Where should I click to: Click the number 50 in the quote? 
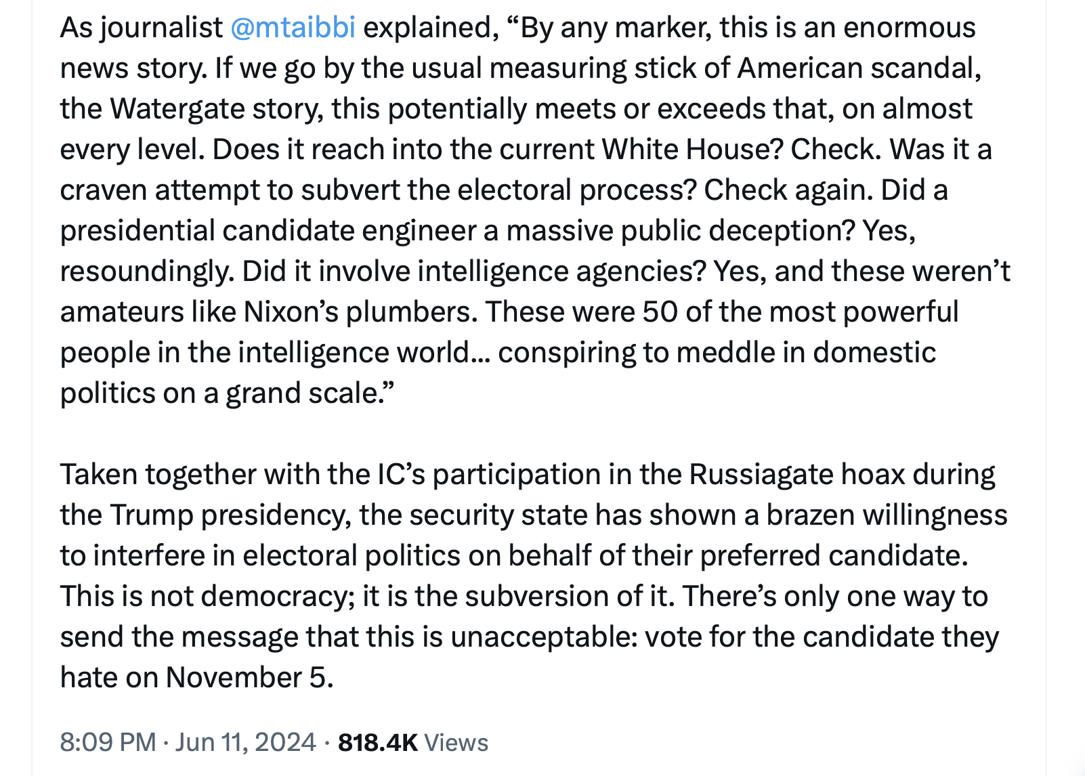click(x=660, y=312)
